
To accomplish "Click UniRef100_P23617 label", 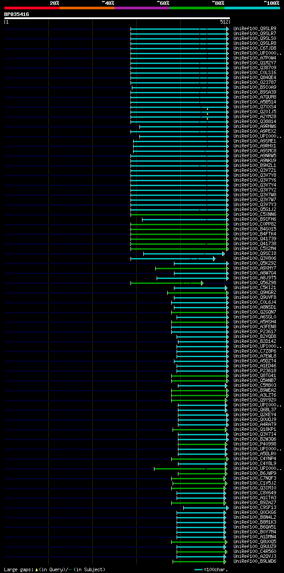I will click(255, 331).
